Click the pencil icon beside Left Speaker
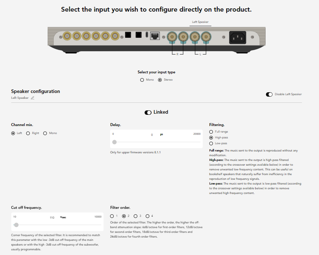This screenshot has width=319, height=255. click(x=32, y=98)
